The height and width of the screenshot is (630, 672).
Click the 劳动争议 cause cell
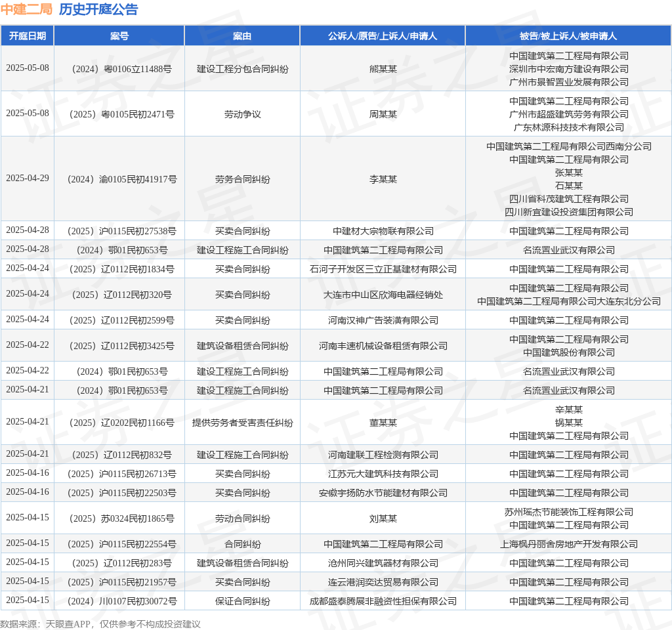243,114
